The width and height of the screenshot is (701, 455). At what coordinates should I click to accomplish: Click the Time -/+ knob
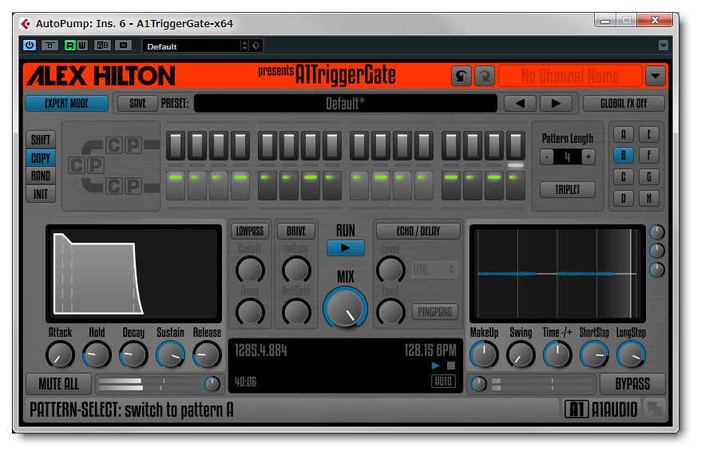557,355
